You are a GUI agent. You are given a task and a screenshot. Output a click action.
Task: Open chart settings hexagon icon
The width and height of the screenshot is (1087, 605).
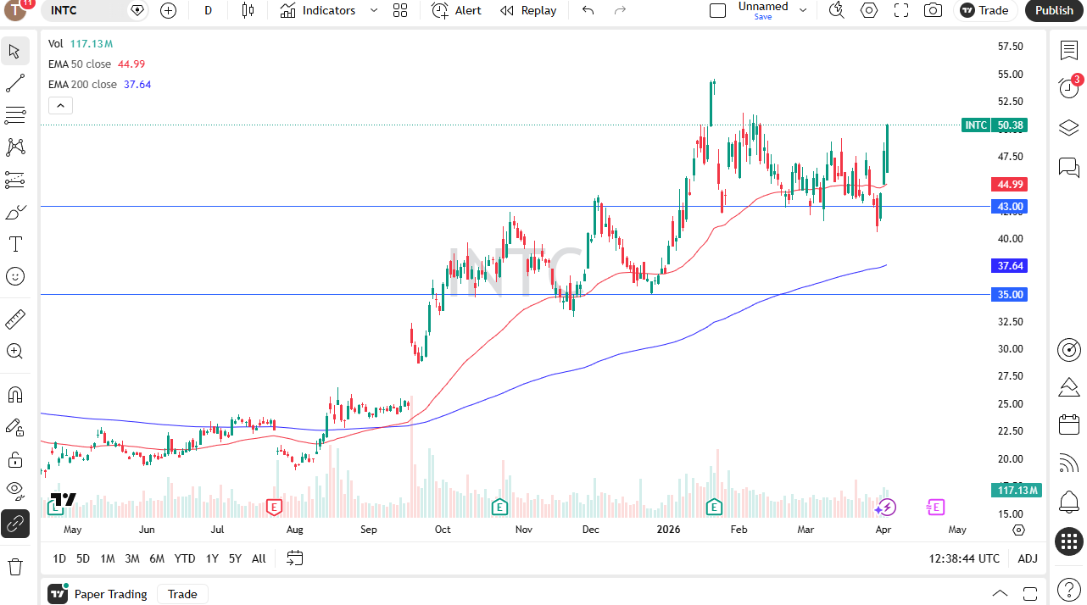pos(869,10)
